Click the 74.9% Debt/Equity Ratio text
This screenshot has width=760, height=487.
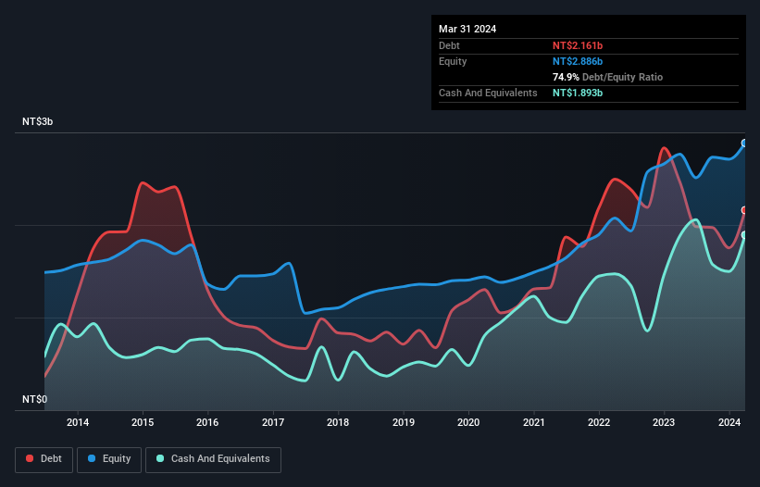(607, 77)
